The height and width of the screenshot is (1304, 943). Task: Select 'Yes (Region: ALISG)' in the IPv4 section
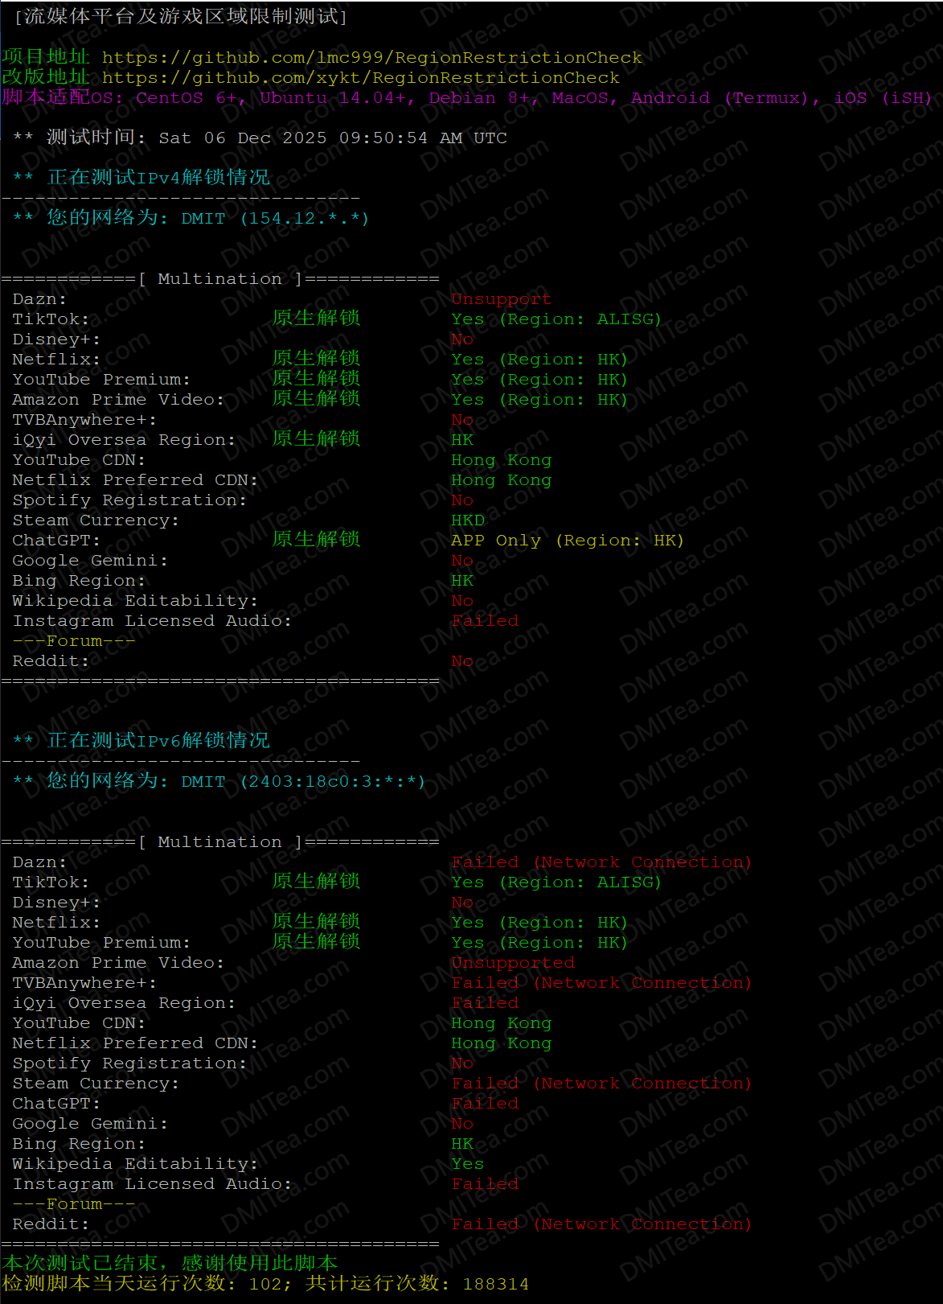tap(556, 319)
